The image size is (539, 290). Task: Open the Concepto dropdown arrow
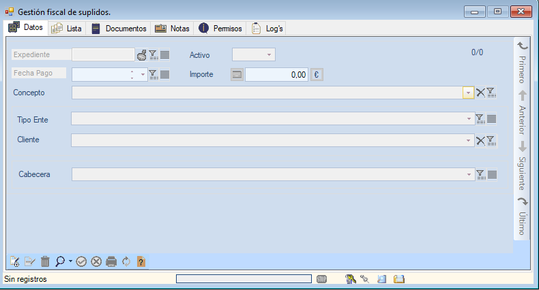(468, 93)
